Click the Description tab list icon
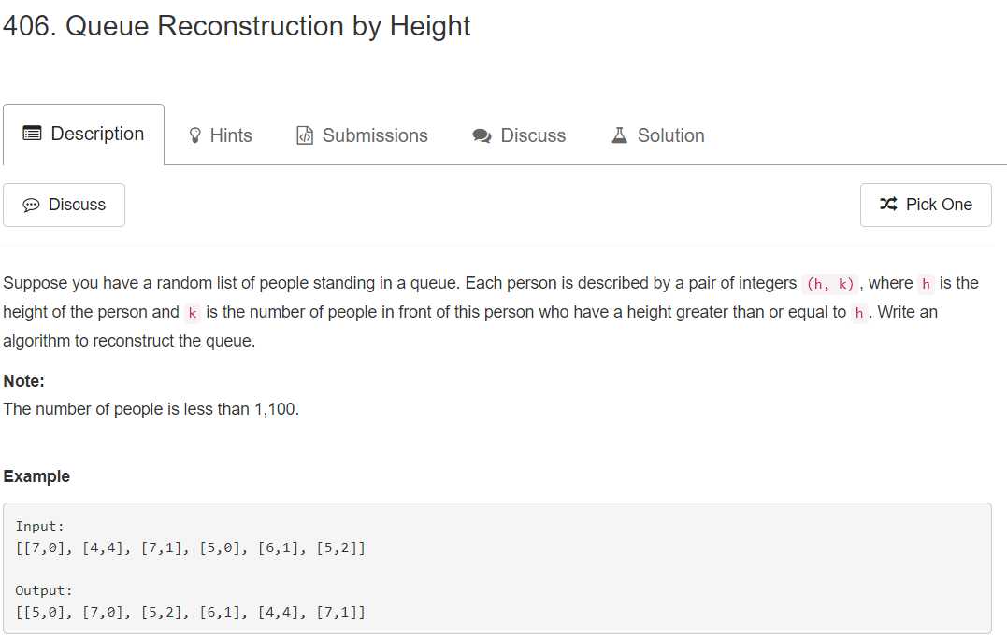 pyautogui.click(x=32, y=134)
